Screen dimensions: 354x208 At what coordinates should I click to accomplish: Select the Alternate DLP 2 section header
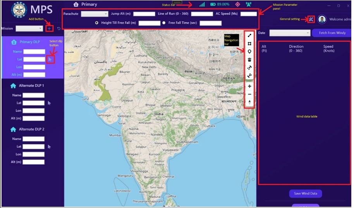(x=26, y=129)
